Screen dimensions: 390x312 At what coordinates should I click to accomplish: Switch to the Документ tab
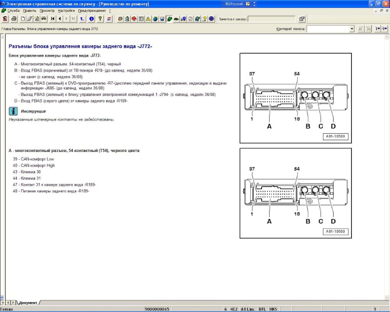click(x=28, y=303)
